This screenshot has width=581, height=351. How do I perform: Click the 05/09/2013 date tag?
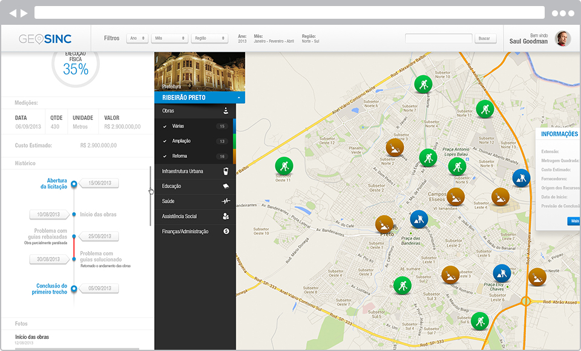tap(100, 288)
